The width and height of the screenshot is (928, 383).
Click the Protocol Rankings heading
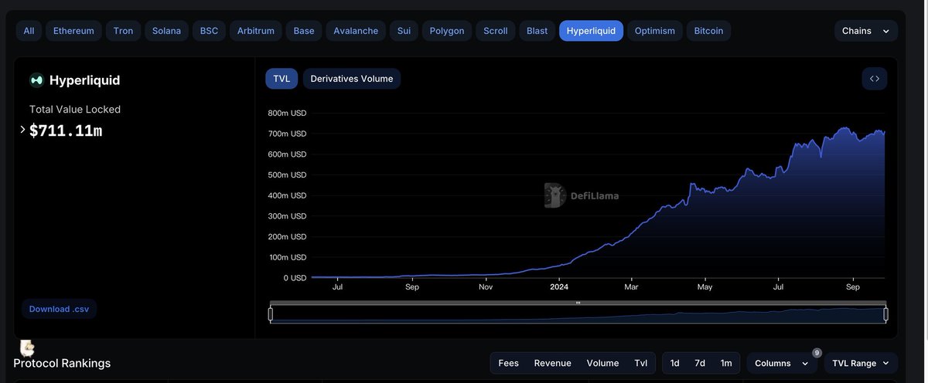62,363
